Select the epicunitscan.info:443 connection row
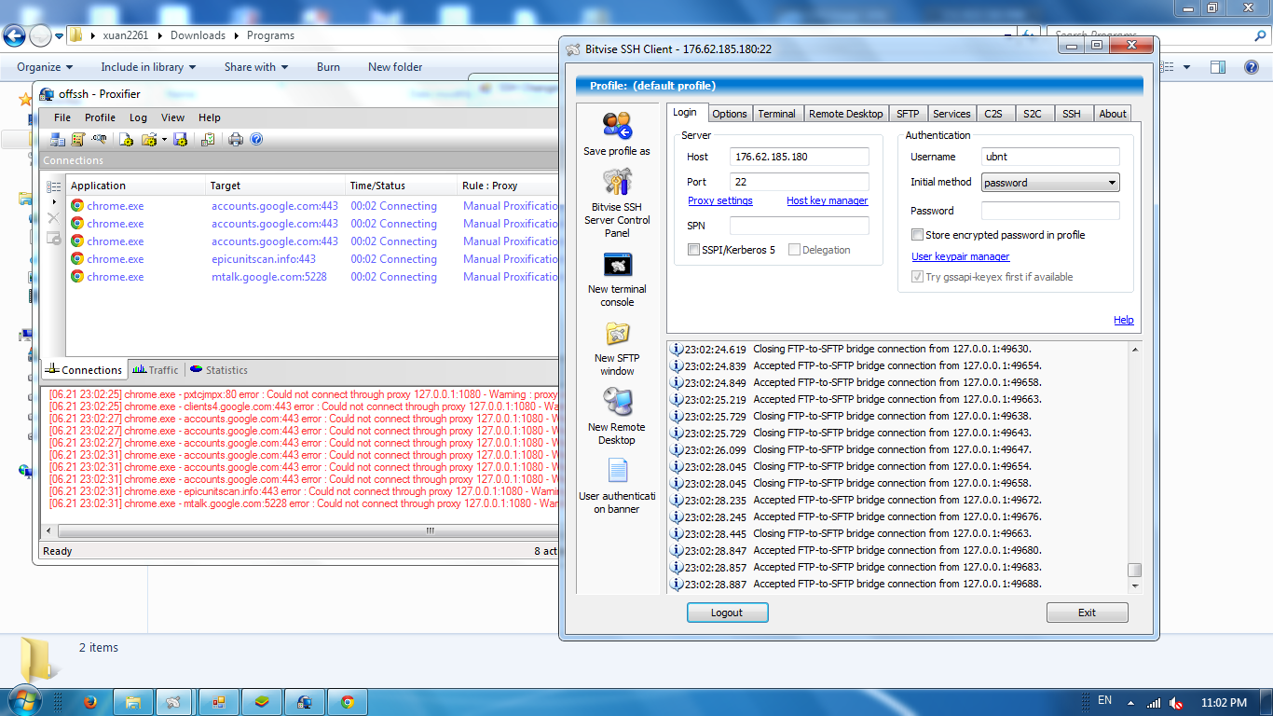Image resolution: width=1273 pixels, height=716 pixels. (312, 259)
